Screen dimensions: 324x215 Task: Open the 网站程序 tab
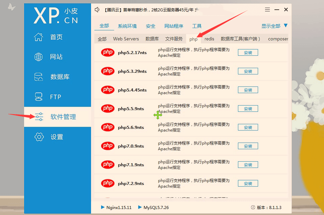point(174,26)
